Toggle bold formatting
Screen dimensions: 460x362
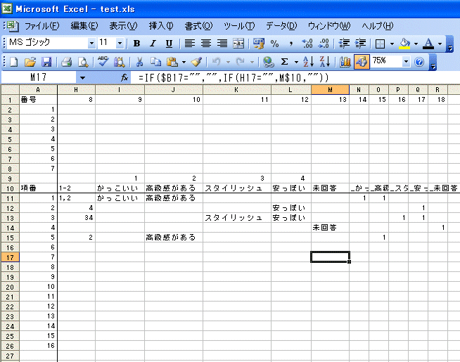click(136, 44)
